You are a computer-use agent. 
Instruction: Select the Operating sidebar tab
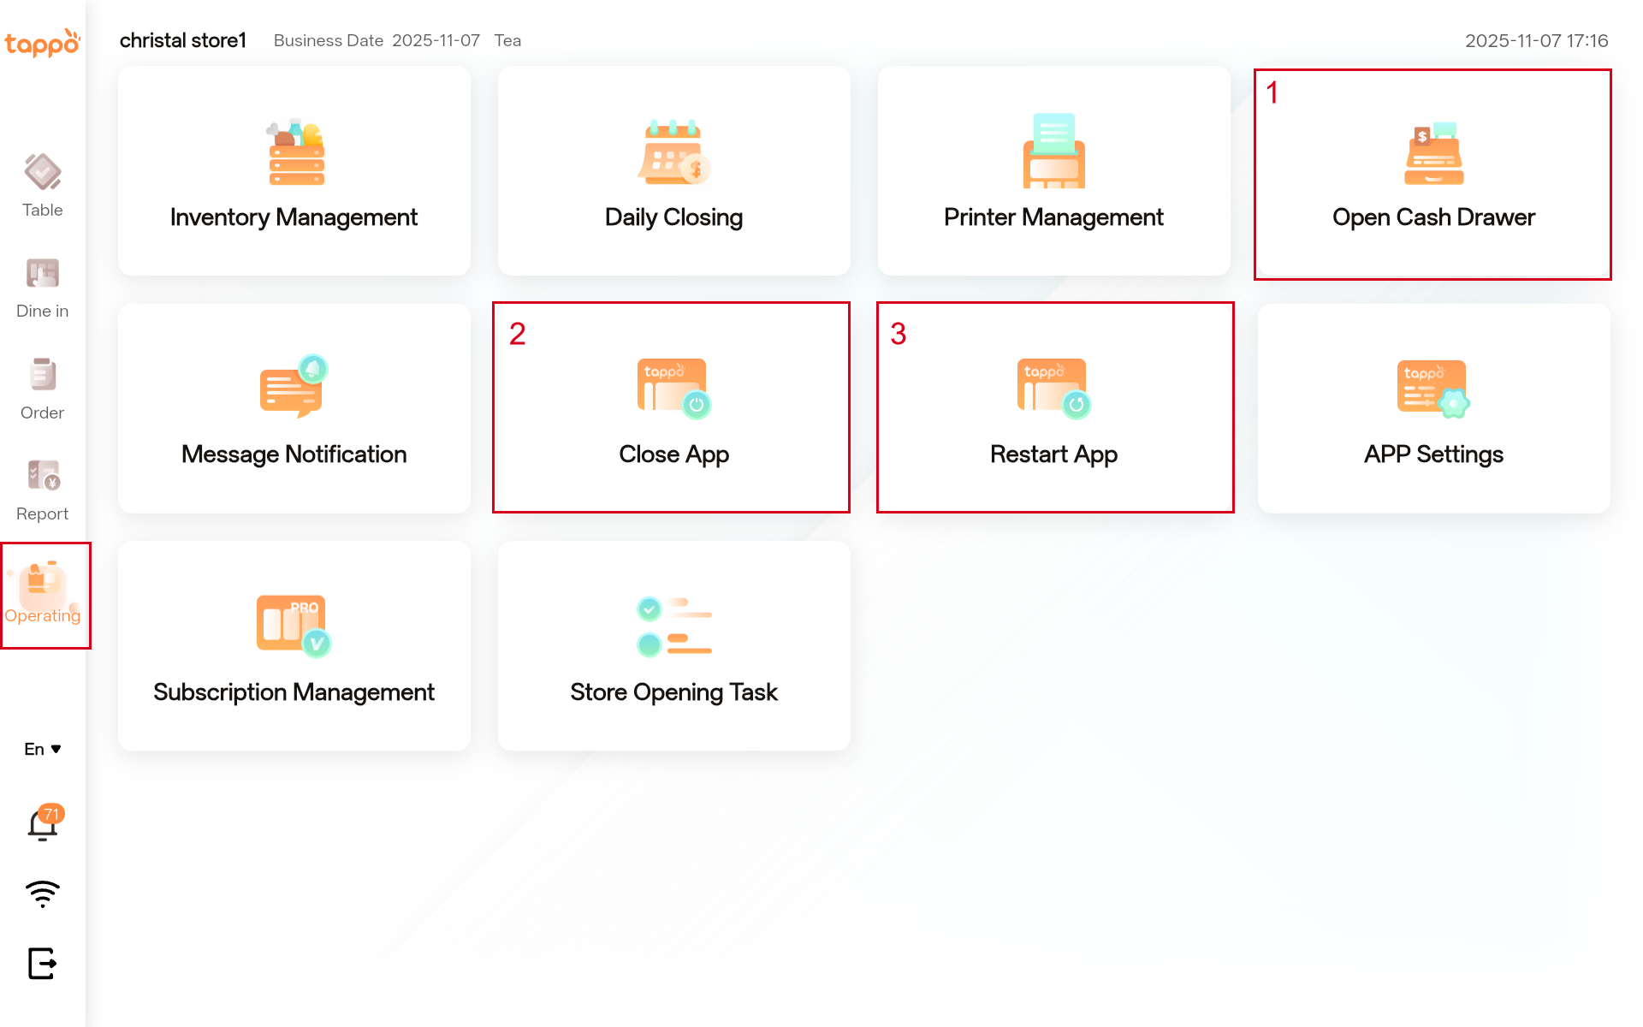point(43,595)
